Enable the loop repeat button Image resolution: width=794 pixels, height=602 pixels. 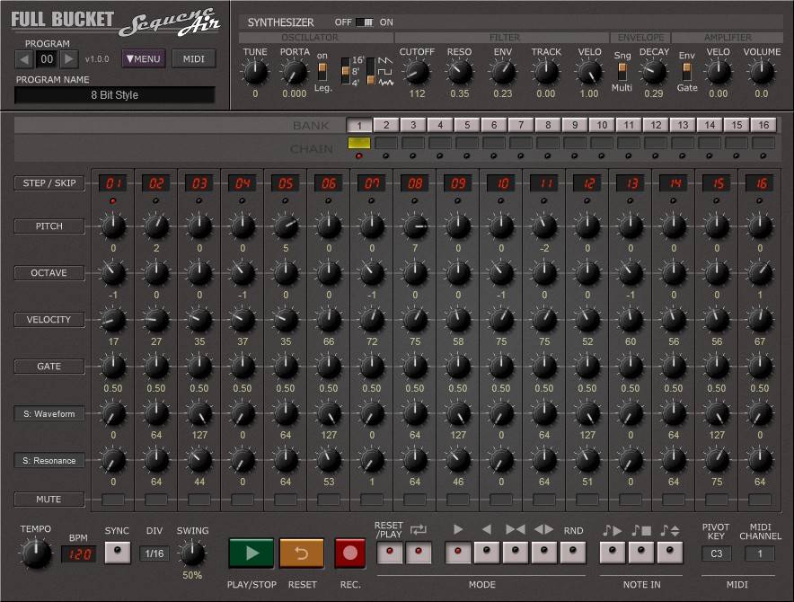pos(418,553)
